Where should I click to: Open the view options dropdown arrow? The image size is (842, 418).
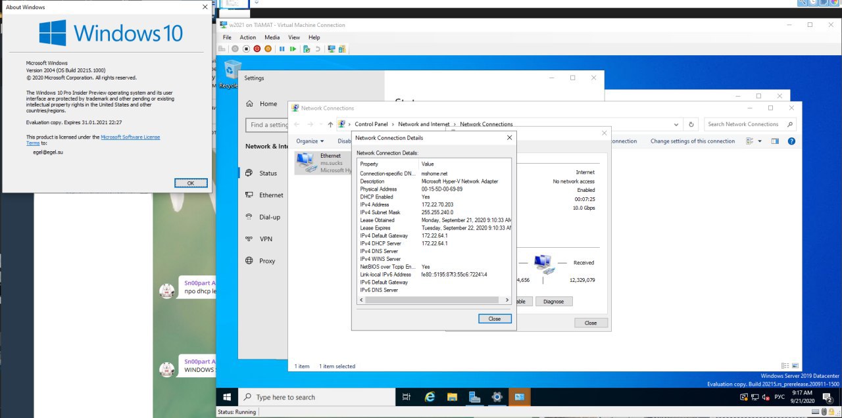(759, 141)
